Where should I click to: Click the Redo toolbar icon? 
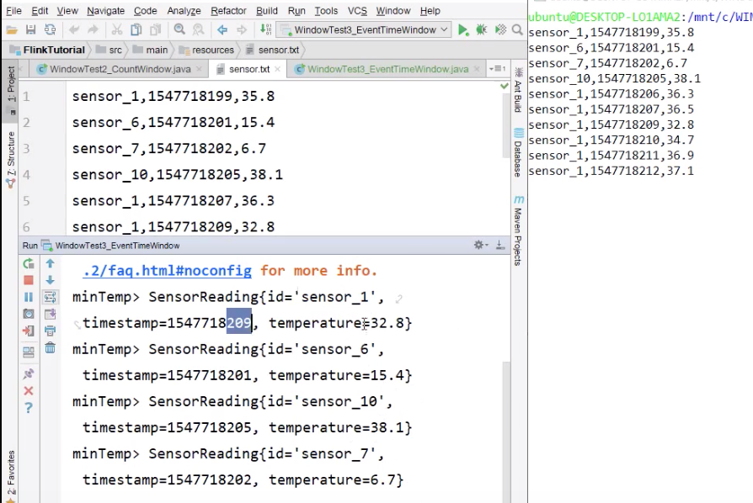click(x=93, y=29)
